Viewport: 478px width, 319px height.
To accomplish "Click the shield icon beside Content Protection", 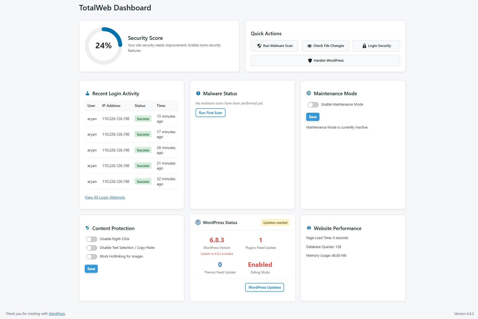I will coord(87,228).
